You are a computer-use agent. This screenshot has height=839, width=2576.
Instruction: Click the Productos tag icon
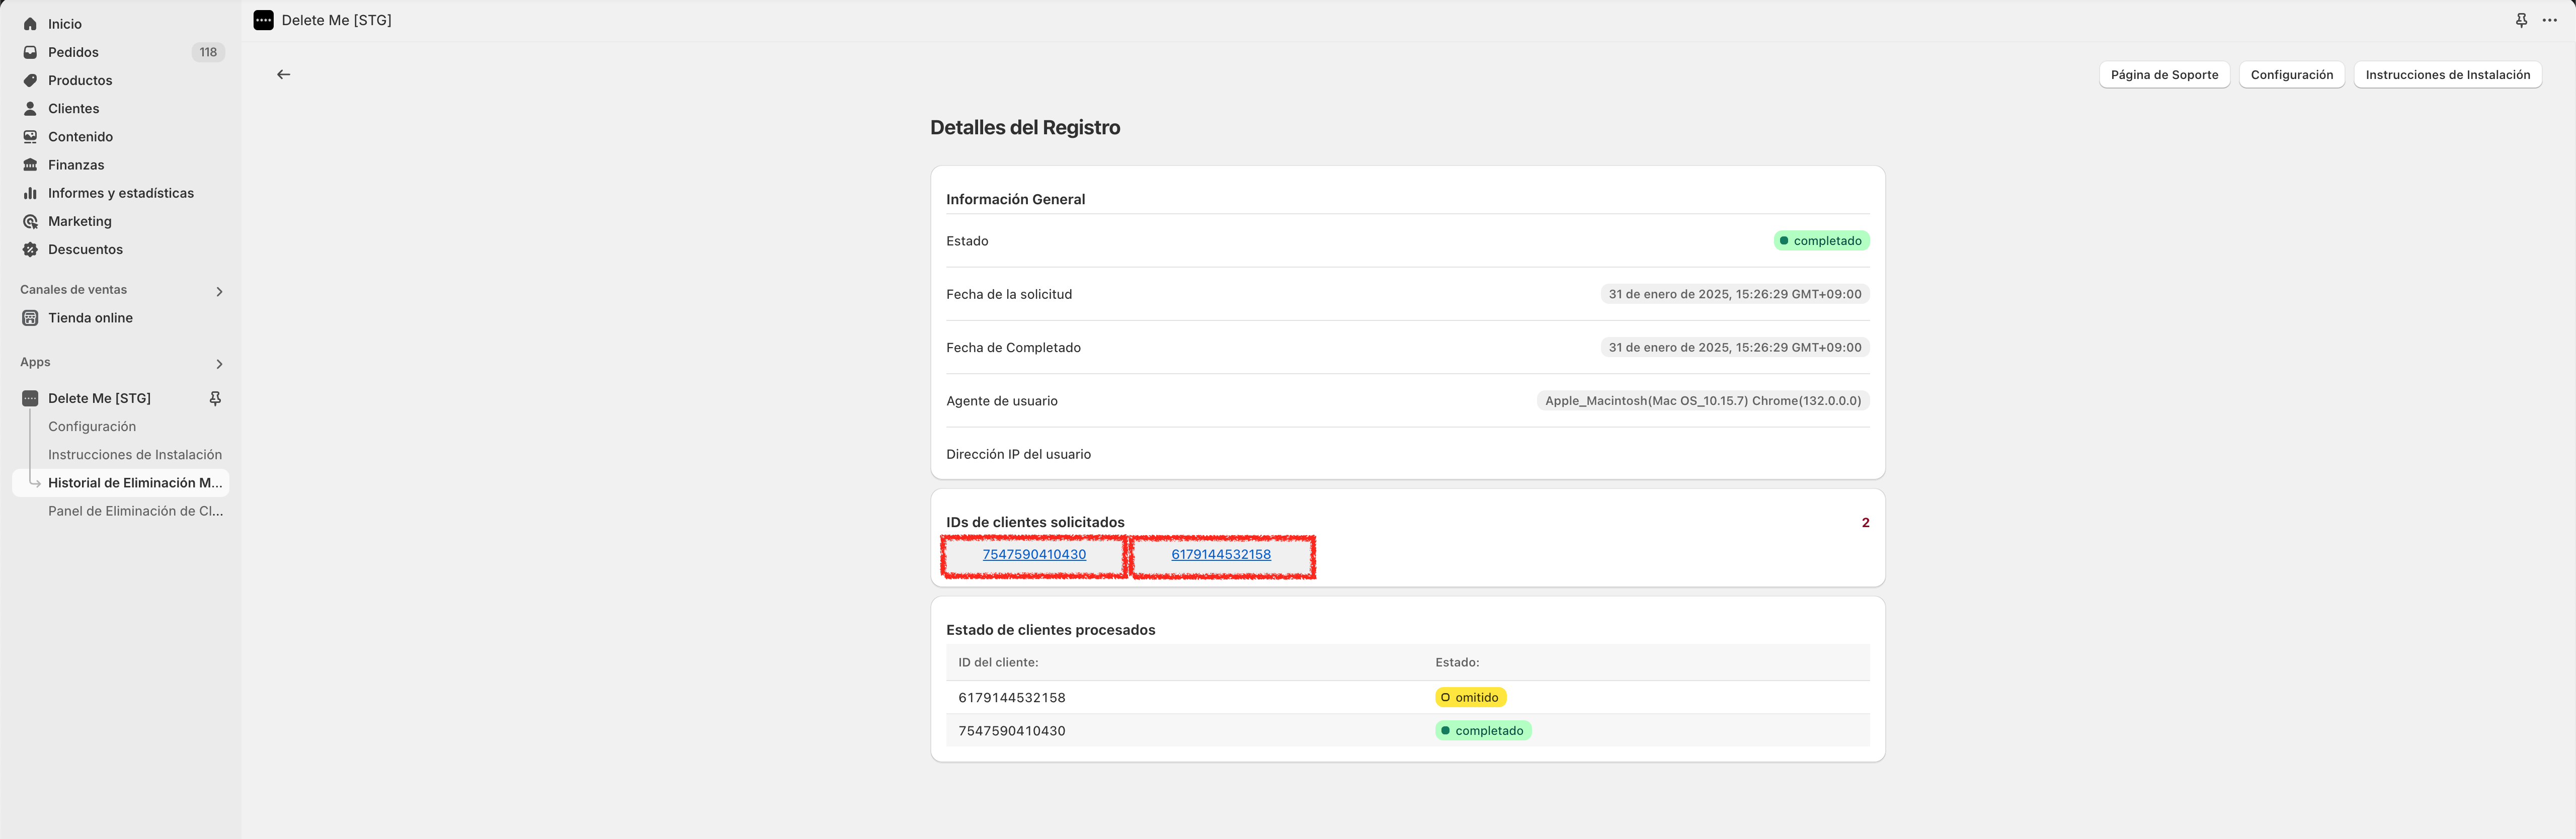(30, 80)
